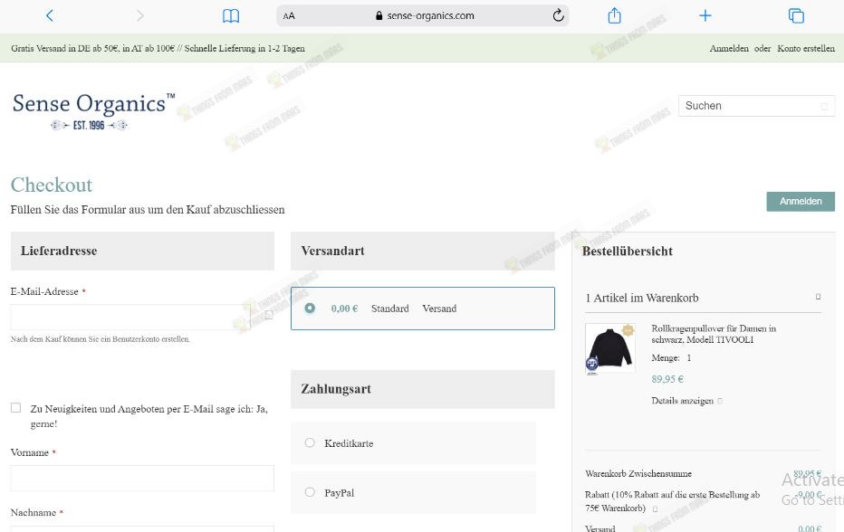Open the black pullover product thumbnail
This screenshot has height=532, width=844.
609,348
